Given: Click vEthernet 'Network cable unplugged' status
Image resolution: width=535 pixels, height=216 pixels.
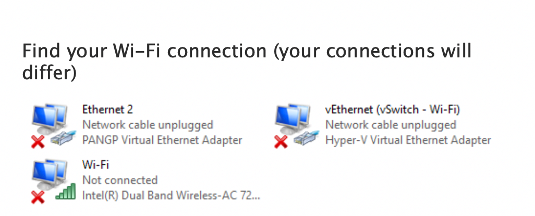Looking at the screenshot, I should click(x=391, y=125).
